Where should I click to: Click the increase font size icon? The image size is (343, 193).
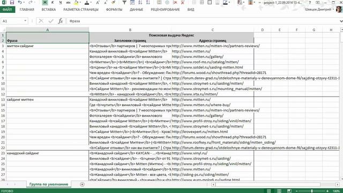[98, 2]
